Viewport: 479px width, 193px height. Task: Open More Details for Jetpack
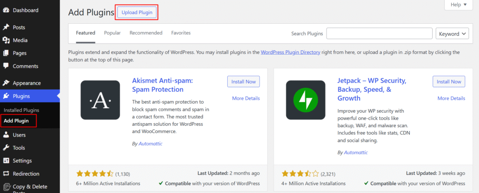pyautogui.click(x=451, y=98)
